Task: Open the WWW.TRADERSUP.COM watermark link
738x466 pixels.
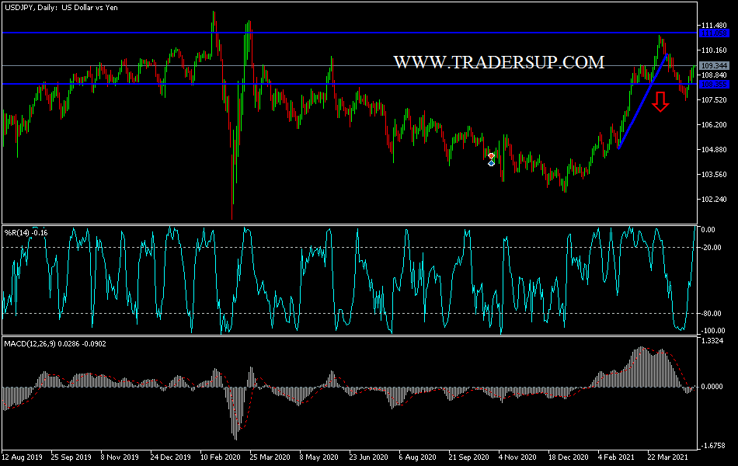Action: coord(500,61)
